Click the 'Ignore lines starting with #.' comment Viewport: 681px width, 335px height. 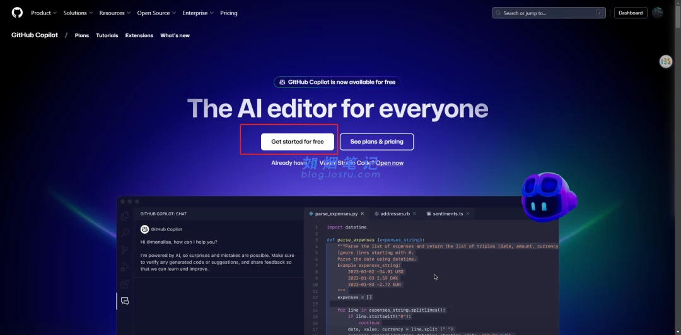pyautogui.click(x=376, y=253)
